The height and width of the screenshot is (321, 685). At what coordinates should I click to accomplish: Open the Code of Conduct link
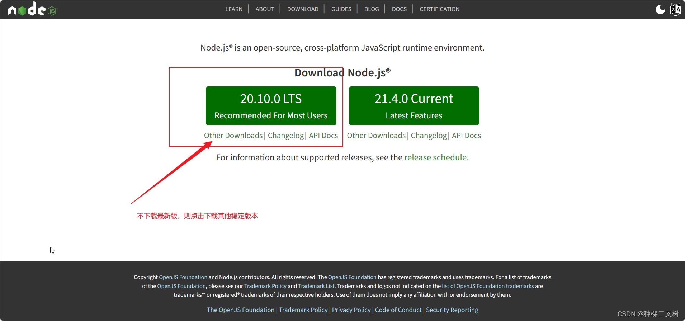pos(398,310)
